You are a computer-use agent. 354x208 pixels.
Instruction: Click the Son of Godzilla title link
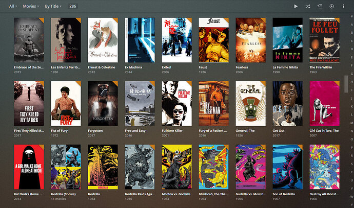pyautogui.click(x=284, y=194)
